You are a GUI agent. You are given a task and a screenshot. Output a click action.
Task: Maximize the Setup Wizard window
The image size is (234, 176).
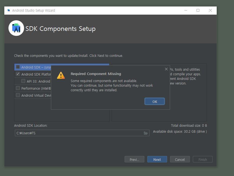pos(198,10)
